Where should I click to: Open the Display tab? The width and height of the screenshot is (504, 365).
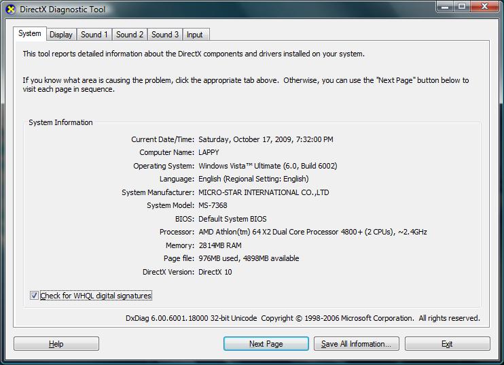[x=61, y=35]
